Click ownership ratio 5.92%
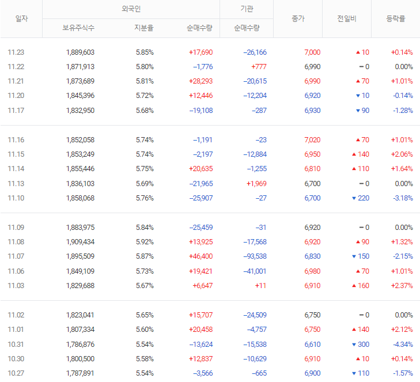The width and height of the screenshot is (420, 382). coord(145,242)
